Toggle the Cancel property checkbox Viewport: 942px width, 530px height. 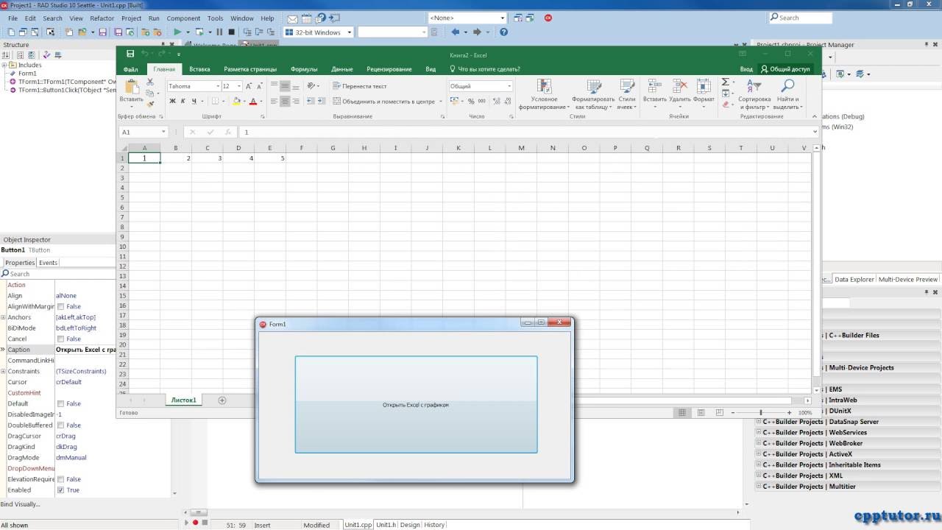coord(60,339)
